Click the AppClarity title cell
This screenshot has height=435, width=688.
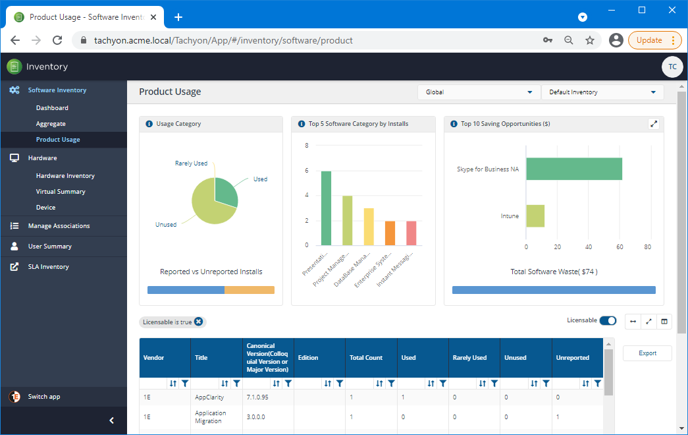209,397
